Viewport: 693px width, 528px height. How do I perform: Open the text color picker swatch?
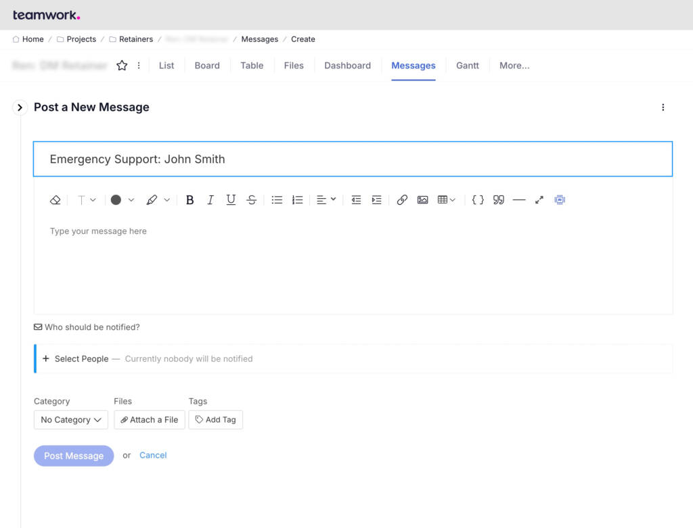tap(116, 200)
